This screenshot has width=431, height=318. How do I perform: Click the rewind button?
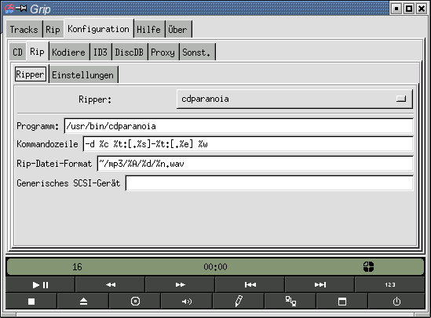point(110,285)
